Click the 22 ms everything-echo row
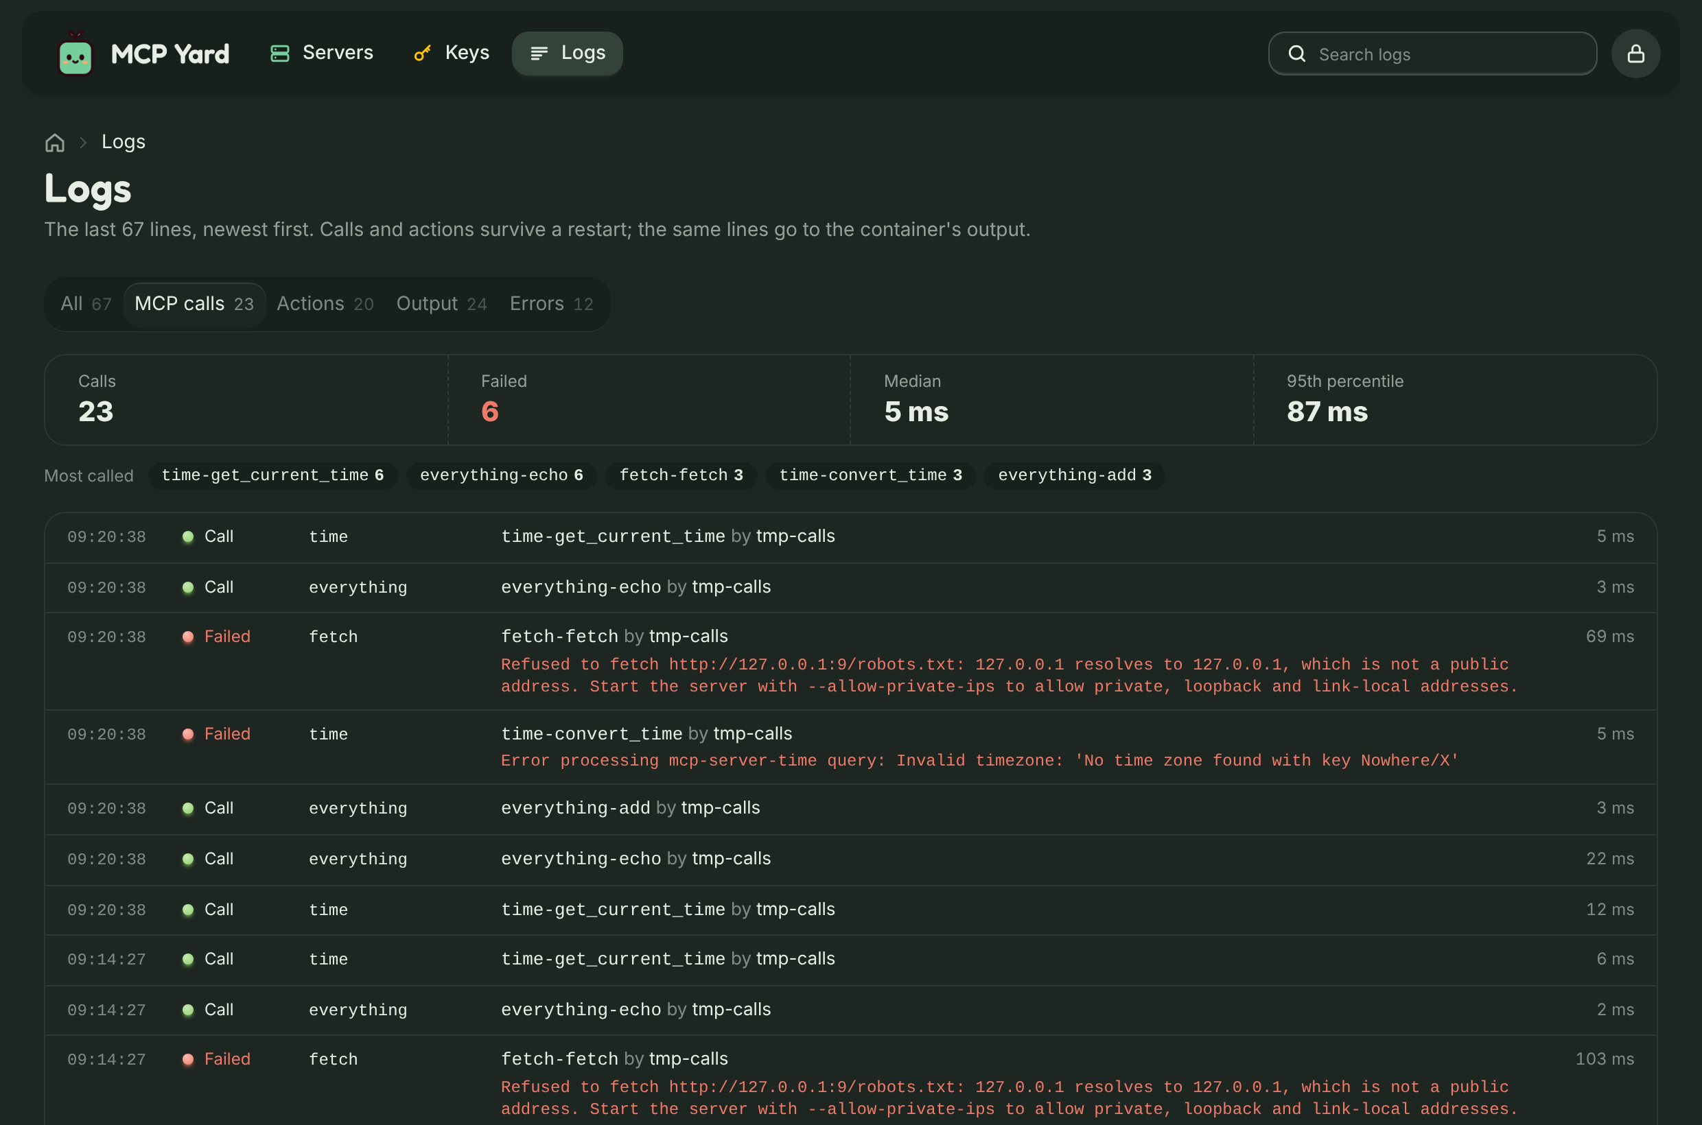The width and height of the screenshot is (1702, 1125). pyautogui.click(x=850, y=860)
